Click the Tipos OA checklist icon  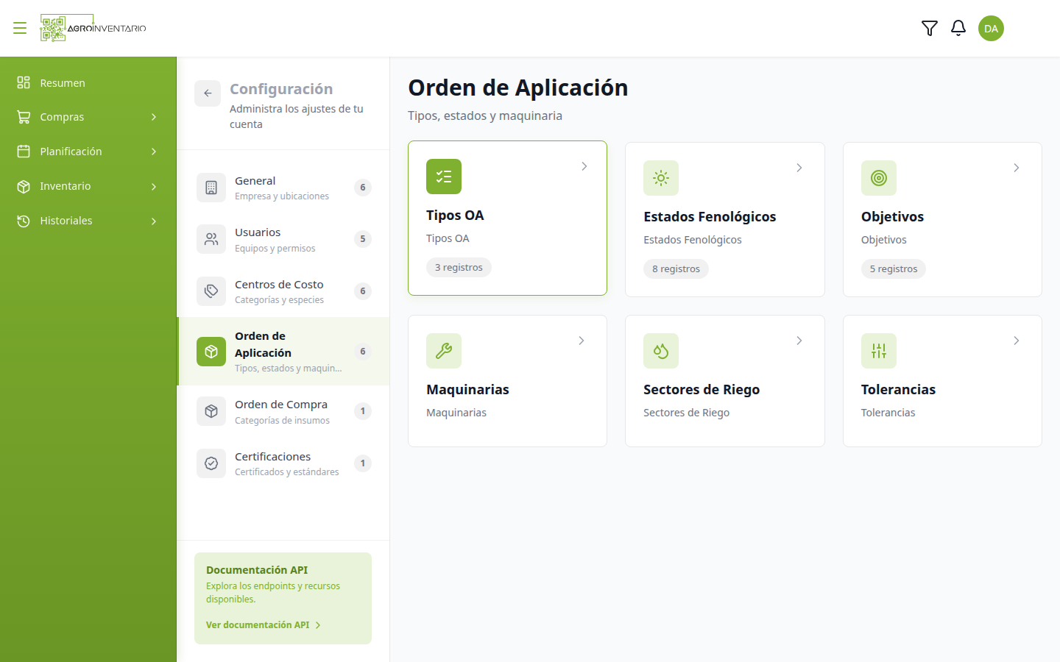(x=444, y=177)
